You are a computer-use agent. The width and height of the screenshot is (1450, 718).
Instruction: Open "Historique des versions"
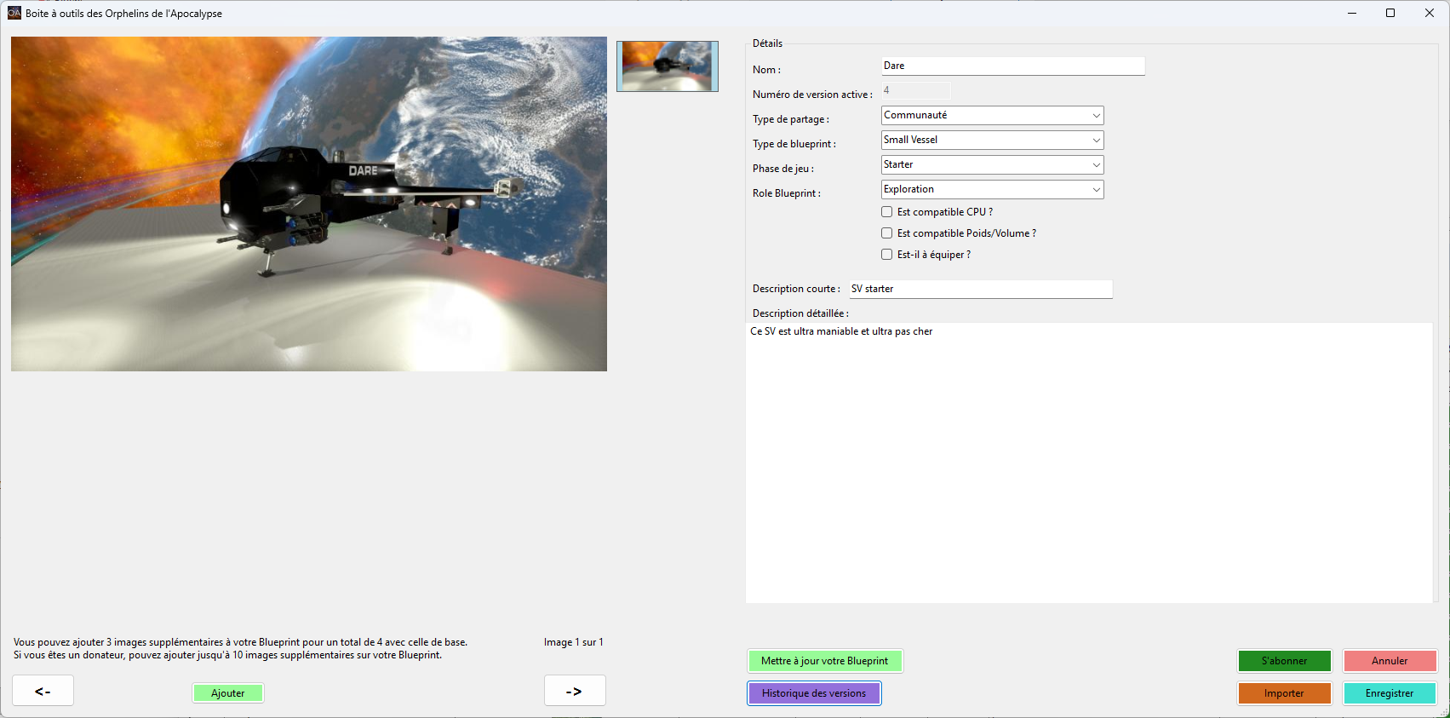(814, 693)
